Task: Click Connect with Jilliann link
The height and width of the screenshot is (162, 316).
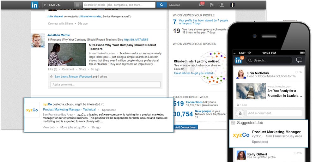Action: tap(60, 23)
